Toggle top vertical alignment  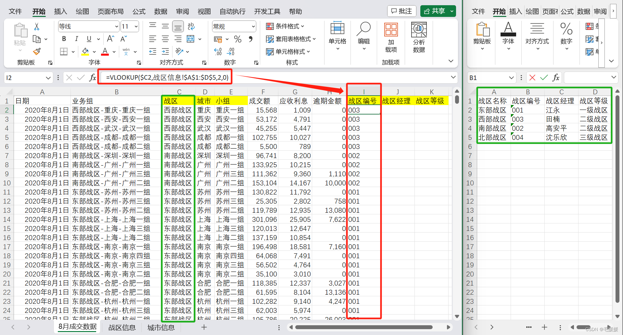153,26
